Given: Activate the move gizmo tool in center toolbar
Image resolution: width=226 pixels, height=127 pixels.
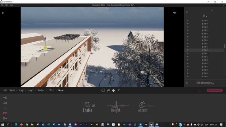Looking at the screenshot, I should pyautogui.click(x=114, y=90).
